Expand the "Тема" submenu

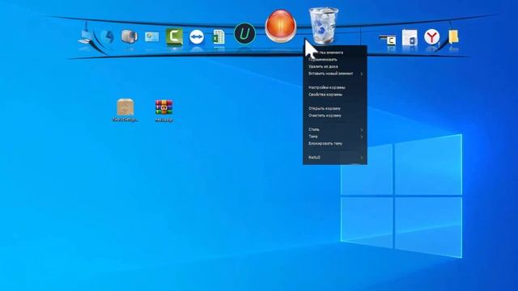pyautogui.click(x=335, y=137)
